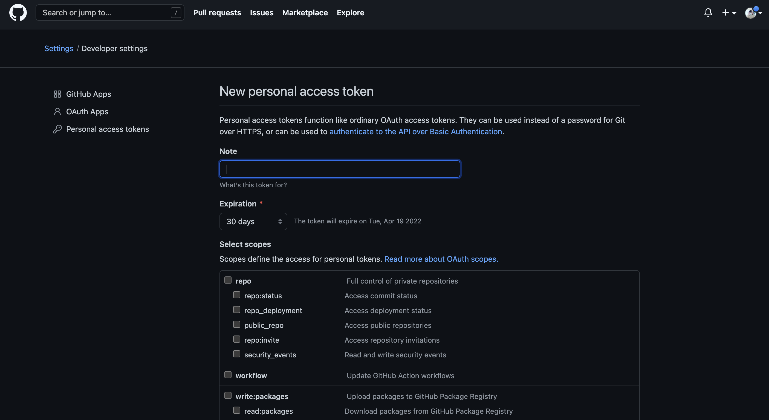Screen dimensions: 769x420
Task: Go back to Settings breadcrumb link
Action: 59,48
